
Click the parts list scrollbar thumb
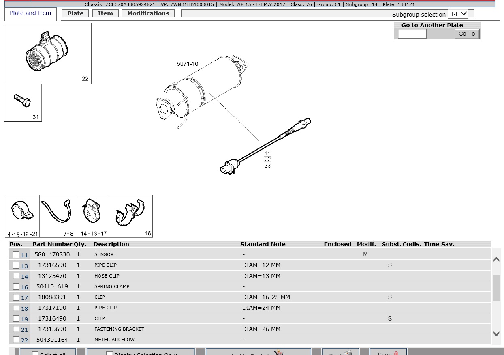click(496, 288)
